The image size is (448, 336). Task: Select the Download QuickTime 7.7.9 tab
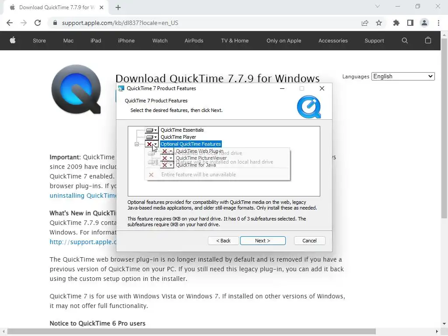(x=56, y=7)
